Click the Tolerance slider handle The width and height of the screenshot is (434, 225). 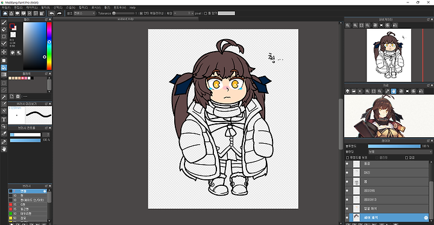coord(114,13)
